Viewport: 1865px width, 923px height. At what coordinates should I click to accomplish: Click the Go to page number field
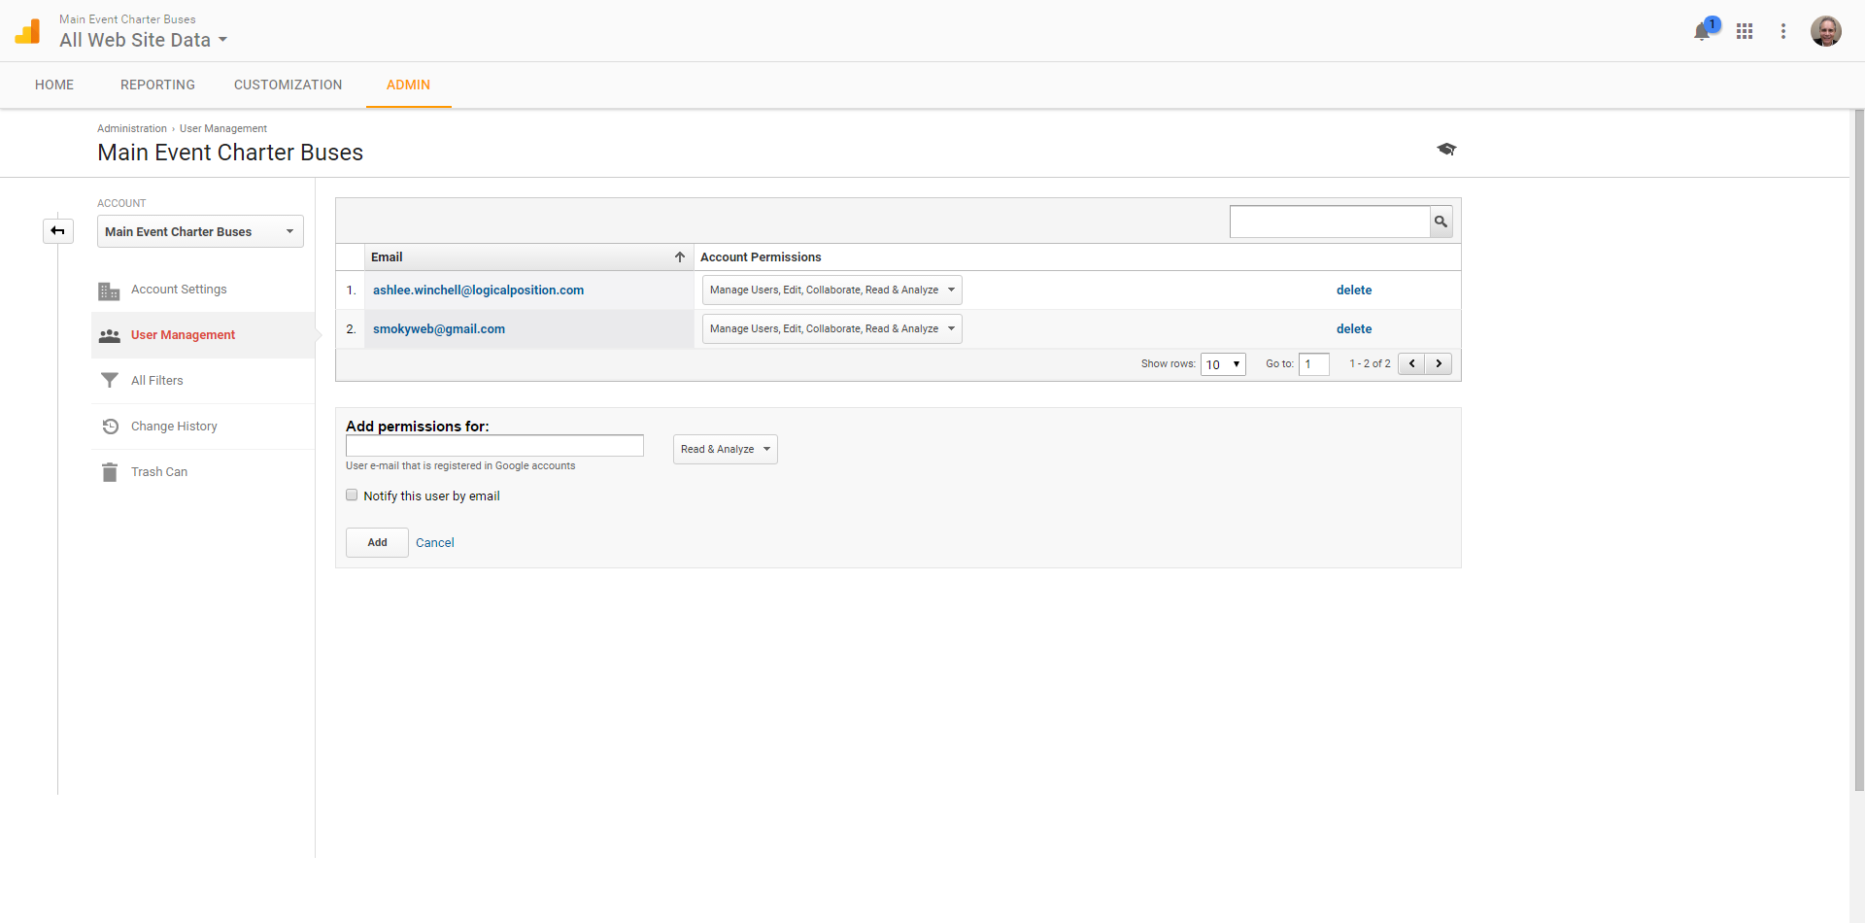[1314, 364]
